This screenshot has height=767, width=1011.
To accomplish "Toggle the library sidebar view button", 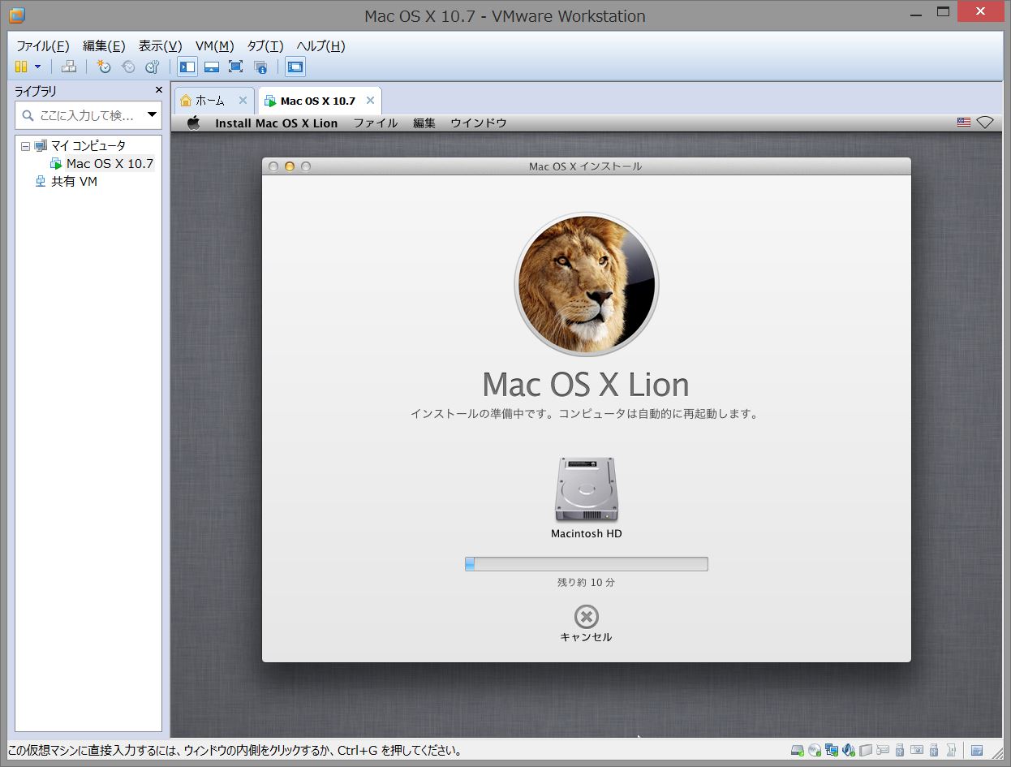I will pos(187,67).
